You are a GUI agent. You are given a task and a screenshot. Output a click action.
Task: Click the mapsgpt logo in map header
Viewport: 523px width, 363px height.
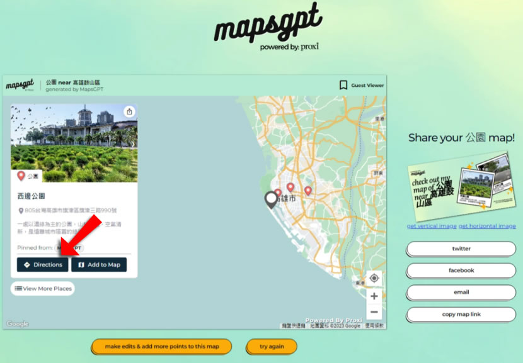20,85
